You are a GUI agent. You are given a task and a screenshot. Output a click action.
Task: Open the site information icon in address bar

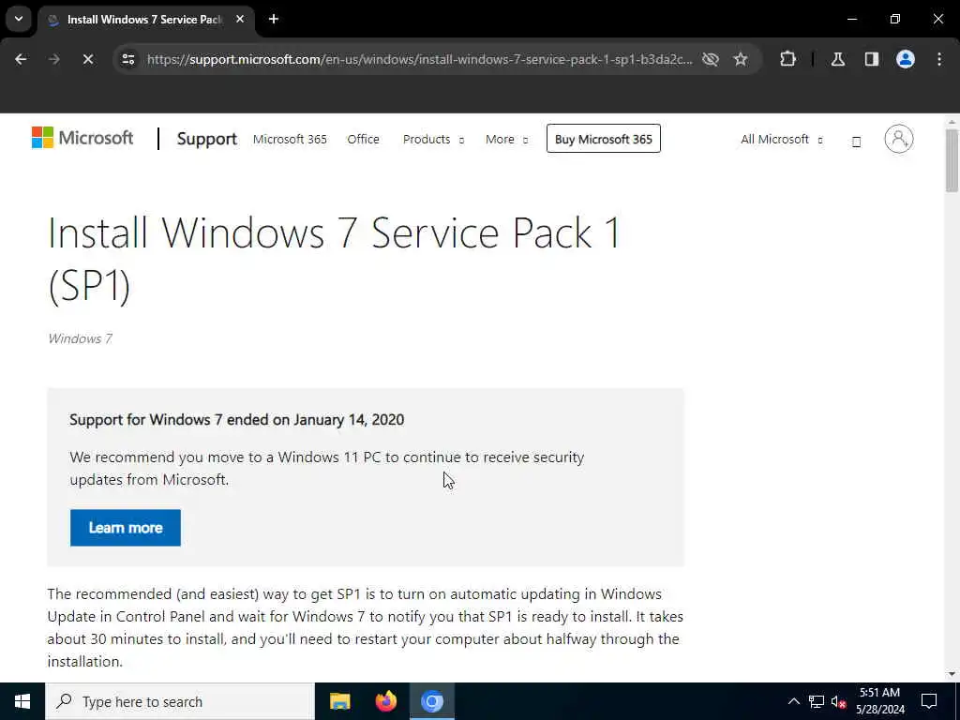coord(127,59)
